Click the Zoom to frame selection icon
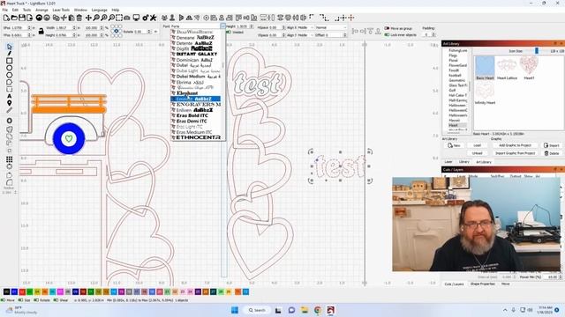 coord(119,18)
